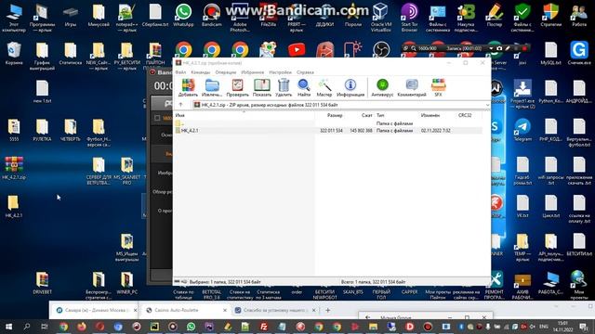Click the ENG language indicator in tray
This screenshot has height=334, width=595.
point(543,327)
